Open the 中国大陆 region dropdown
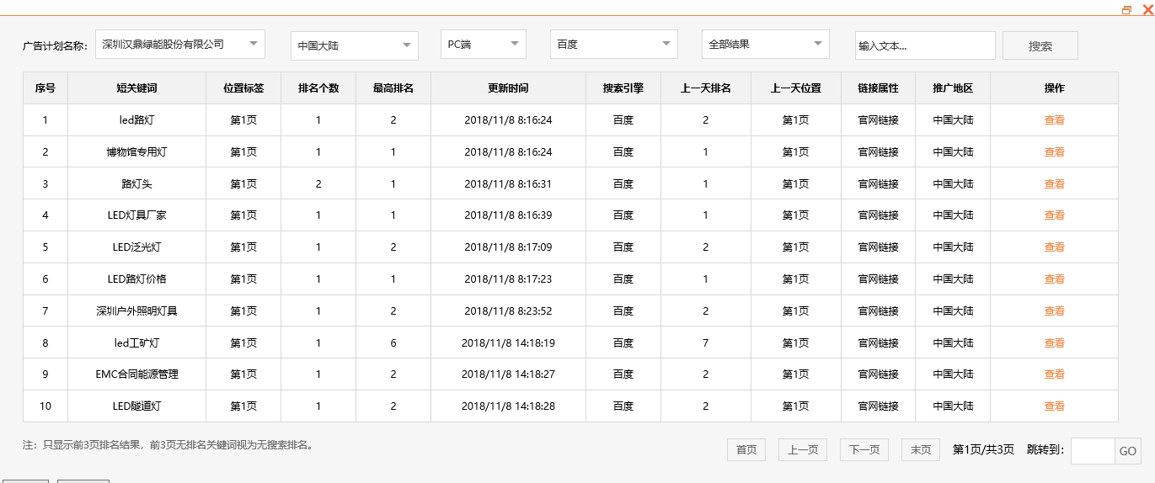This screenshot has height=483, width=1155. [x=355, y=45]
